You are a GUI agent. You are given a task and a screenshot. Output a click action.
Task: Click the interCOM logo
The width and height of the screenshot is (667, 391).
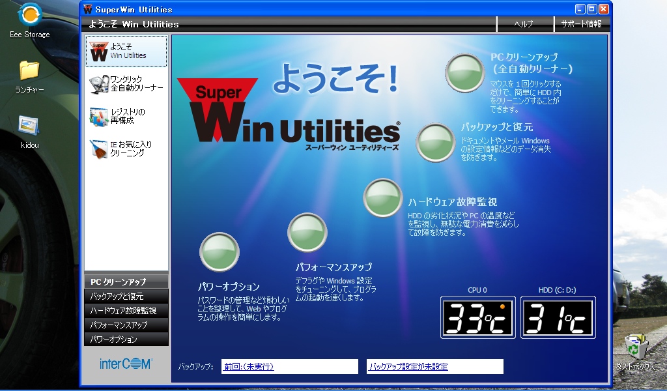126,364
